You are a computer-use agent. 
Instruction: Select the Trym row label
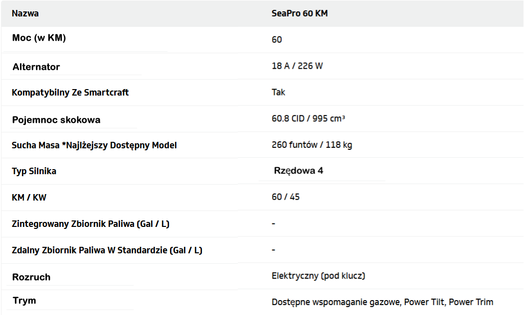(x=24, y=301)
